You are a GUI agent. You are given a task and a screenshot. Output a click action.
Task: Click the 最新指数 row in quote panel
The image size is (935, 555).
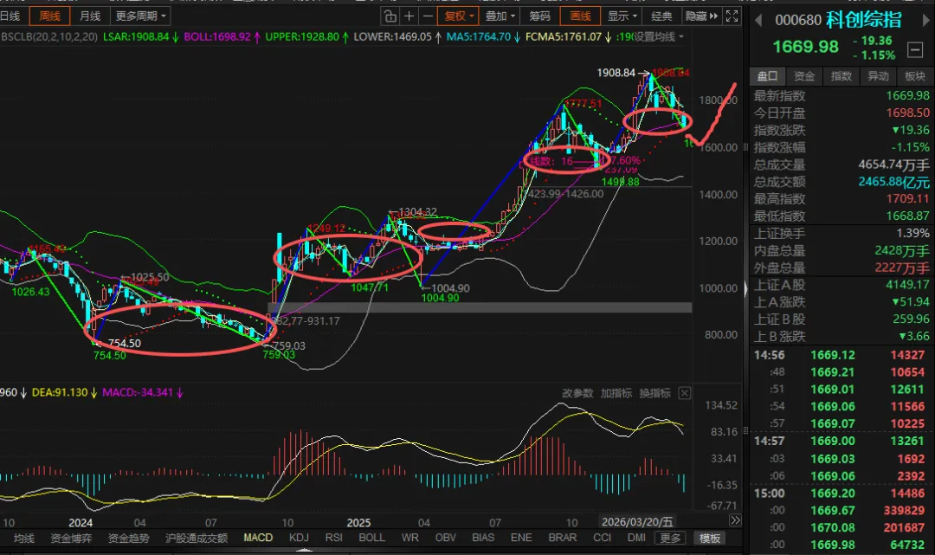(x=841, y=95)
